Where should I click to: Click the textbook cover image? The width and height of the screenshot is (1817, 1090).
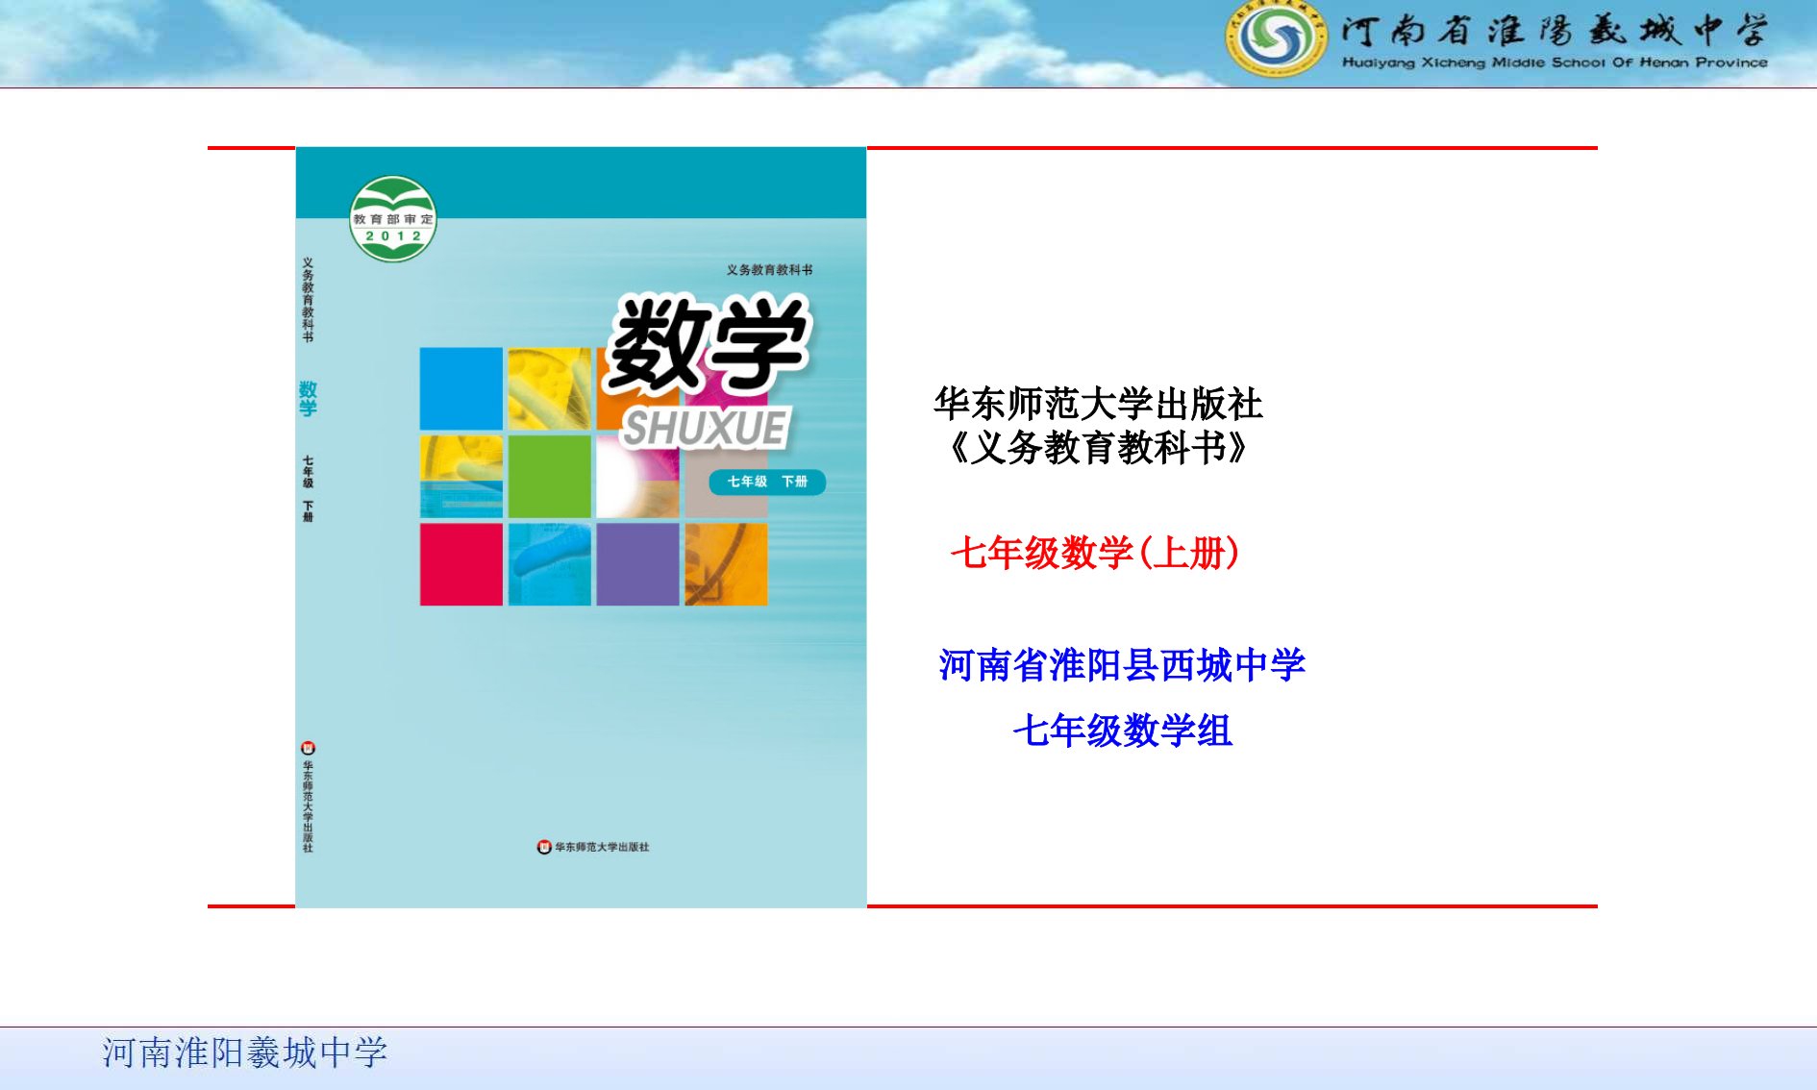coord(581,527)
